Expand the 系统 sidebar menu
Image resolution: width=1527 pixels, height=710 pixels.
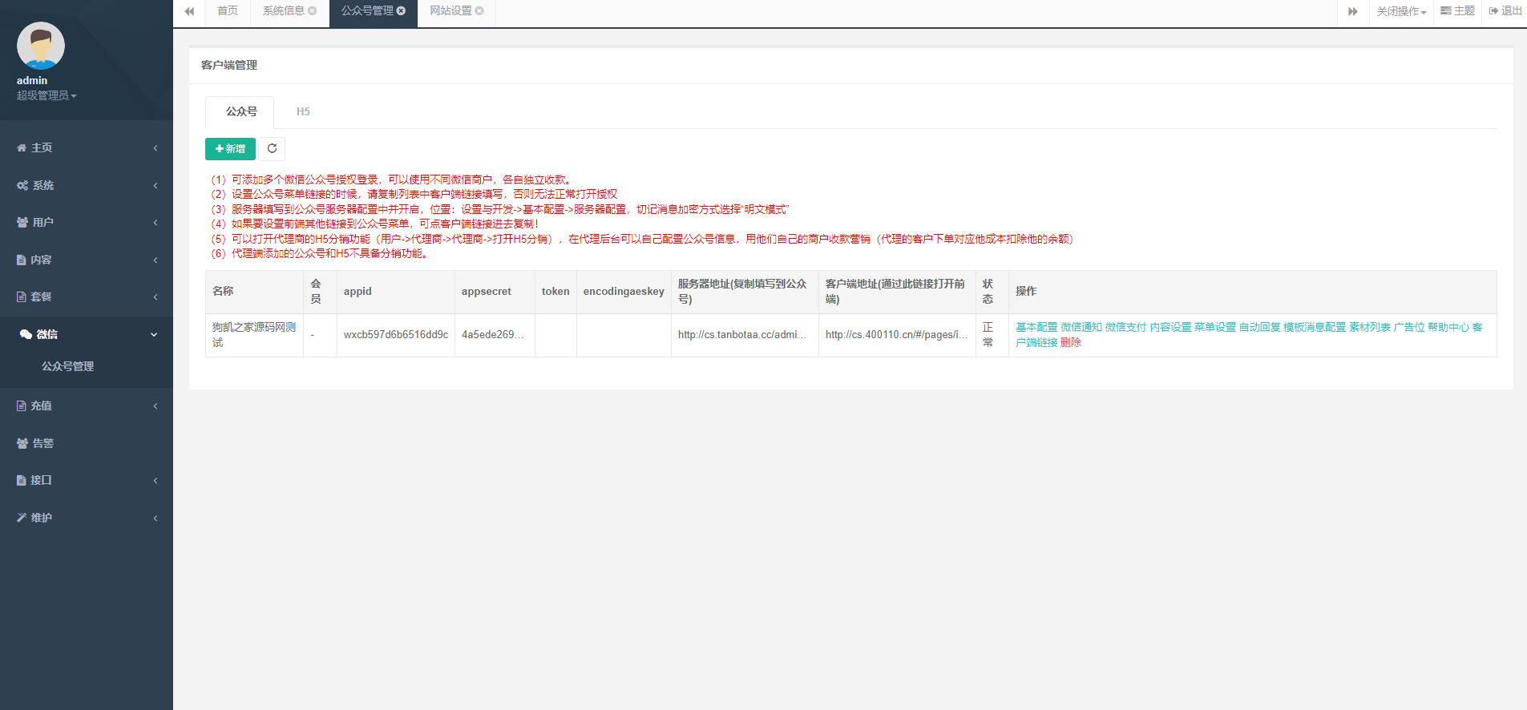pyautogui.click(x=87, y=185)
